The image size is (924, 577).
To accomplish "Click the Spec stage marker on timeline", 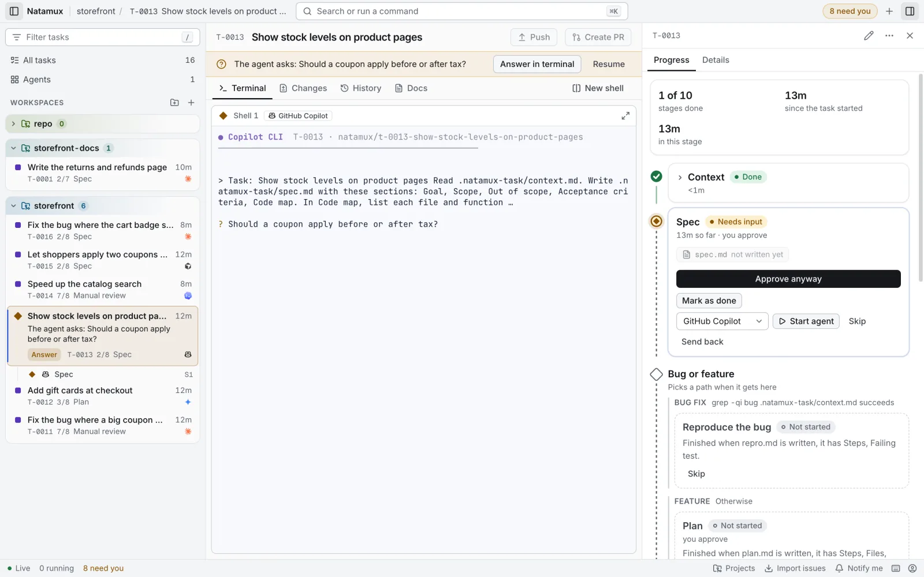I will pyautogui.click(x=656, y=221).
